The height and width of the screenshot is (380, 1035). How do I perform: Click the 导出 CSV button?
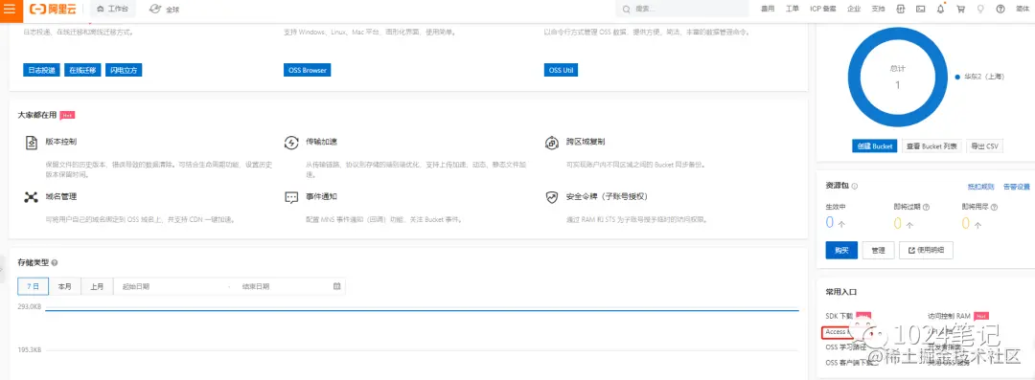coord(984,145)
